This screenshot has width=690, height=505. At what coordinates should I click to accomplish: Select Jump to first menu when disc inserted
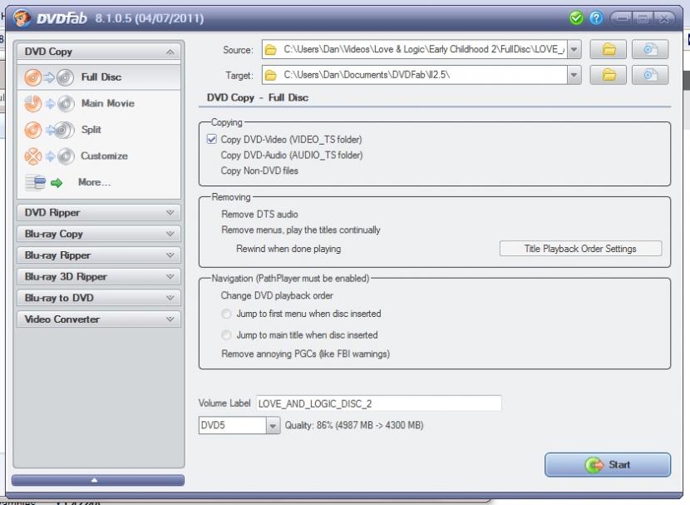pyautogui.click(x=226, y=314)
